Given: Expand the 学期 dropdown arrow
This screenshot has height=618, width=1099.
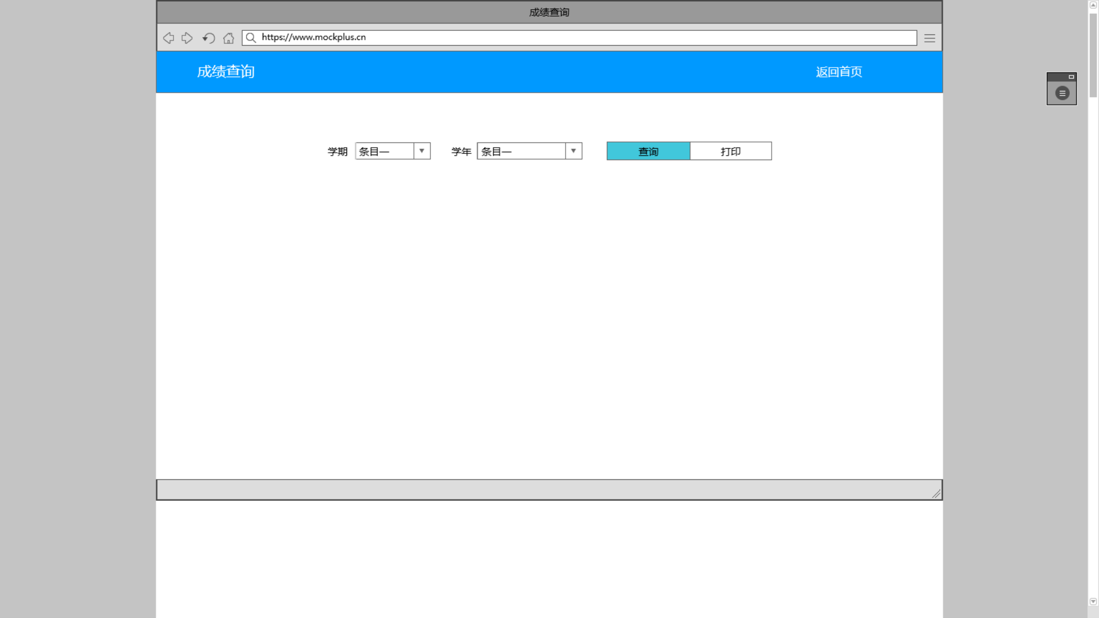Looking at the screenshot, I should [422, 151].
